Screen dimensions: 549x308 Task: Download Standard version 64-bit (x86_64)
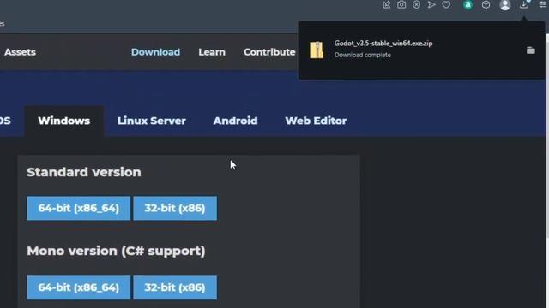click(78, 208)
